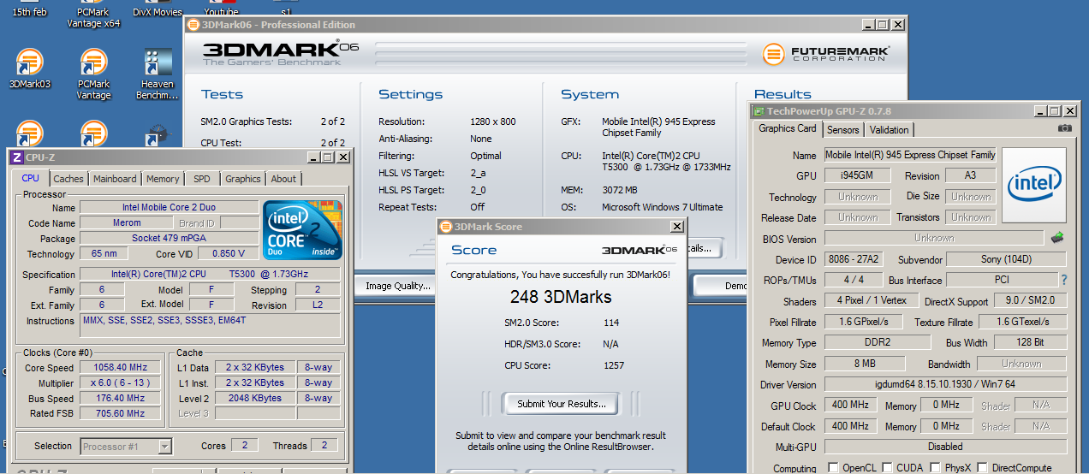Screen dimensions: 1089x474
Task: Click the green GPU-Z title bar icon
Action: [x=758, y=111]
